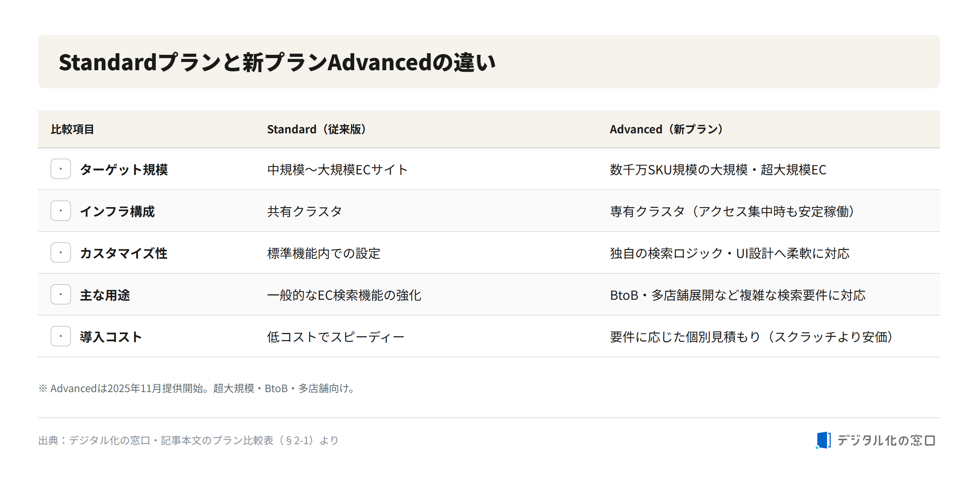
Task: Click the デジタル化の窓口 logo text
Action: pyautogui.click(x=886, y=440)
